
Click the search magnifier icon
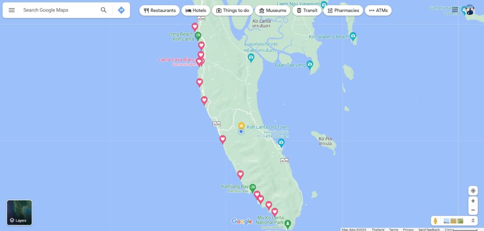point(104,10)
